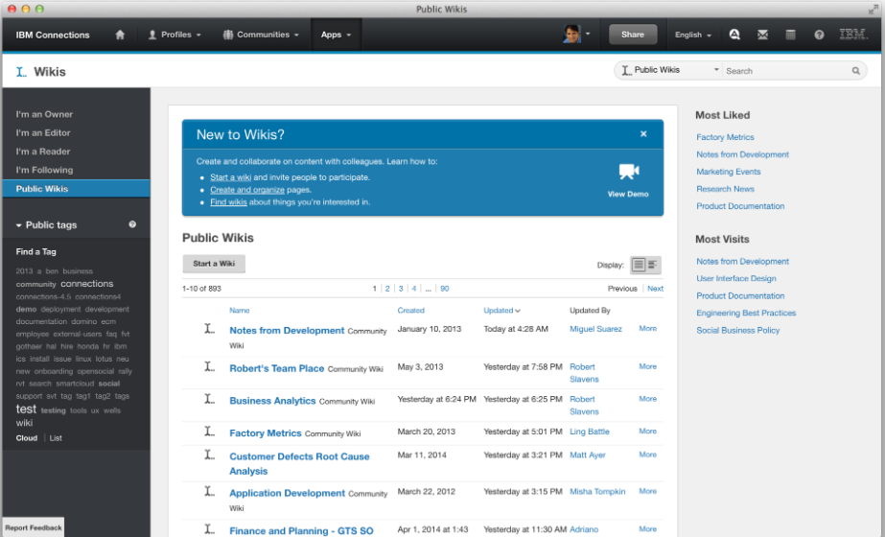Open More for Factory Metrics row
Viewport: 885px width, 537px height.
tap(648, 432)
